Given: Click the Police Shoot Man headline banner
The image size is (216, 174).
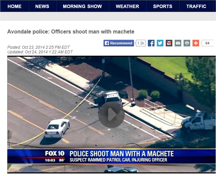Looking at the screenshot, I should point(122,154).
